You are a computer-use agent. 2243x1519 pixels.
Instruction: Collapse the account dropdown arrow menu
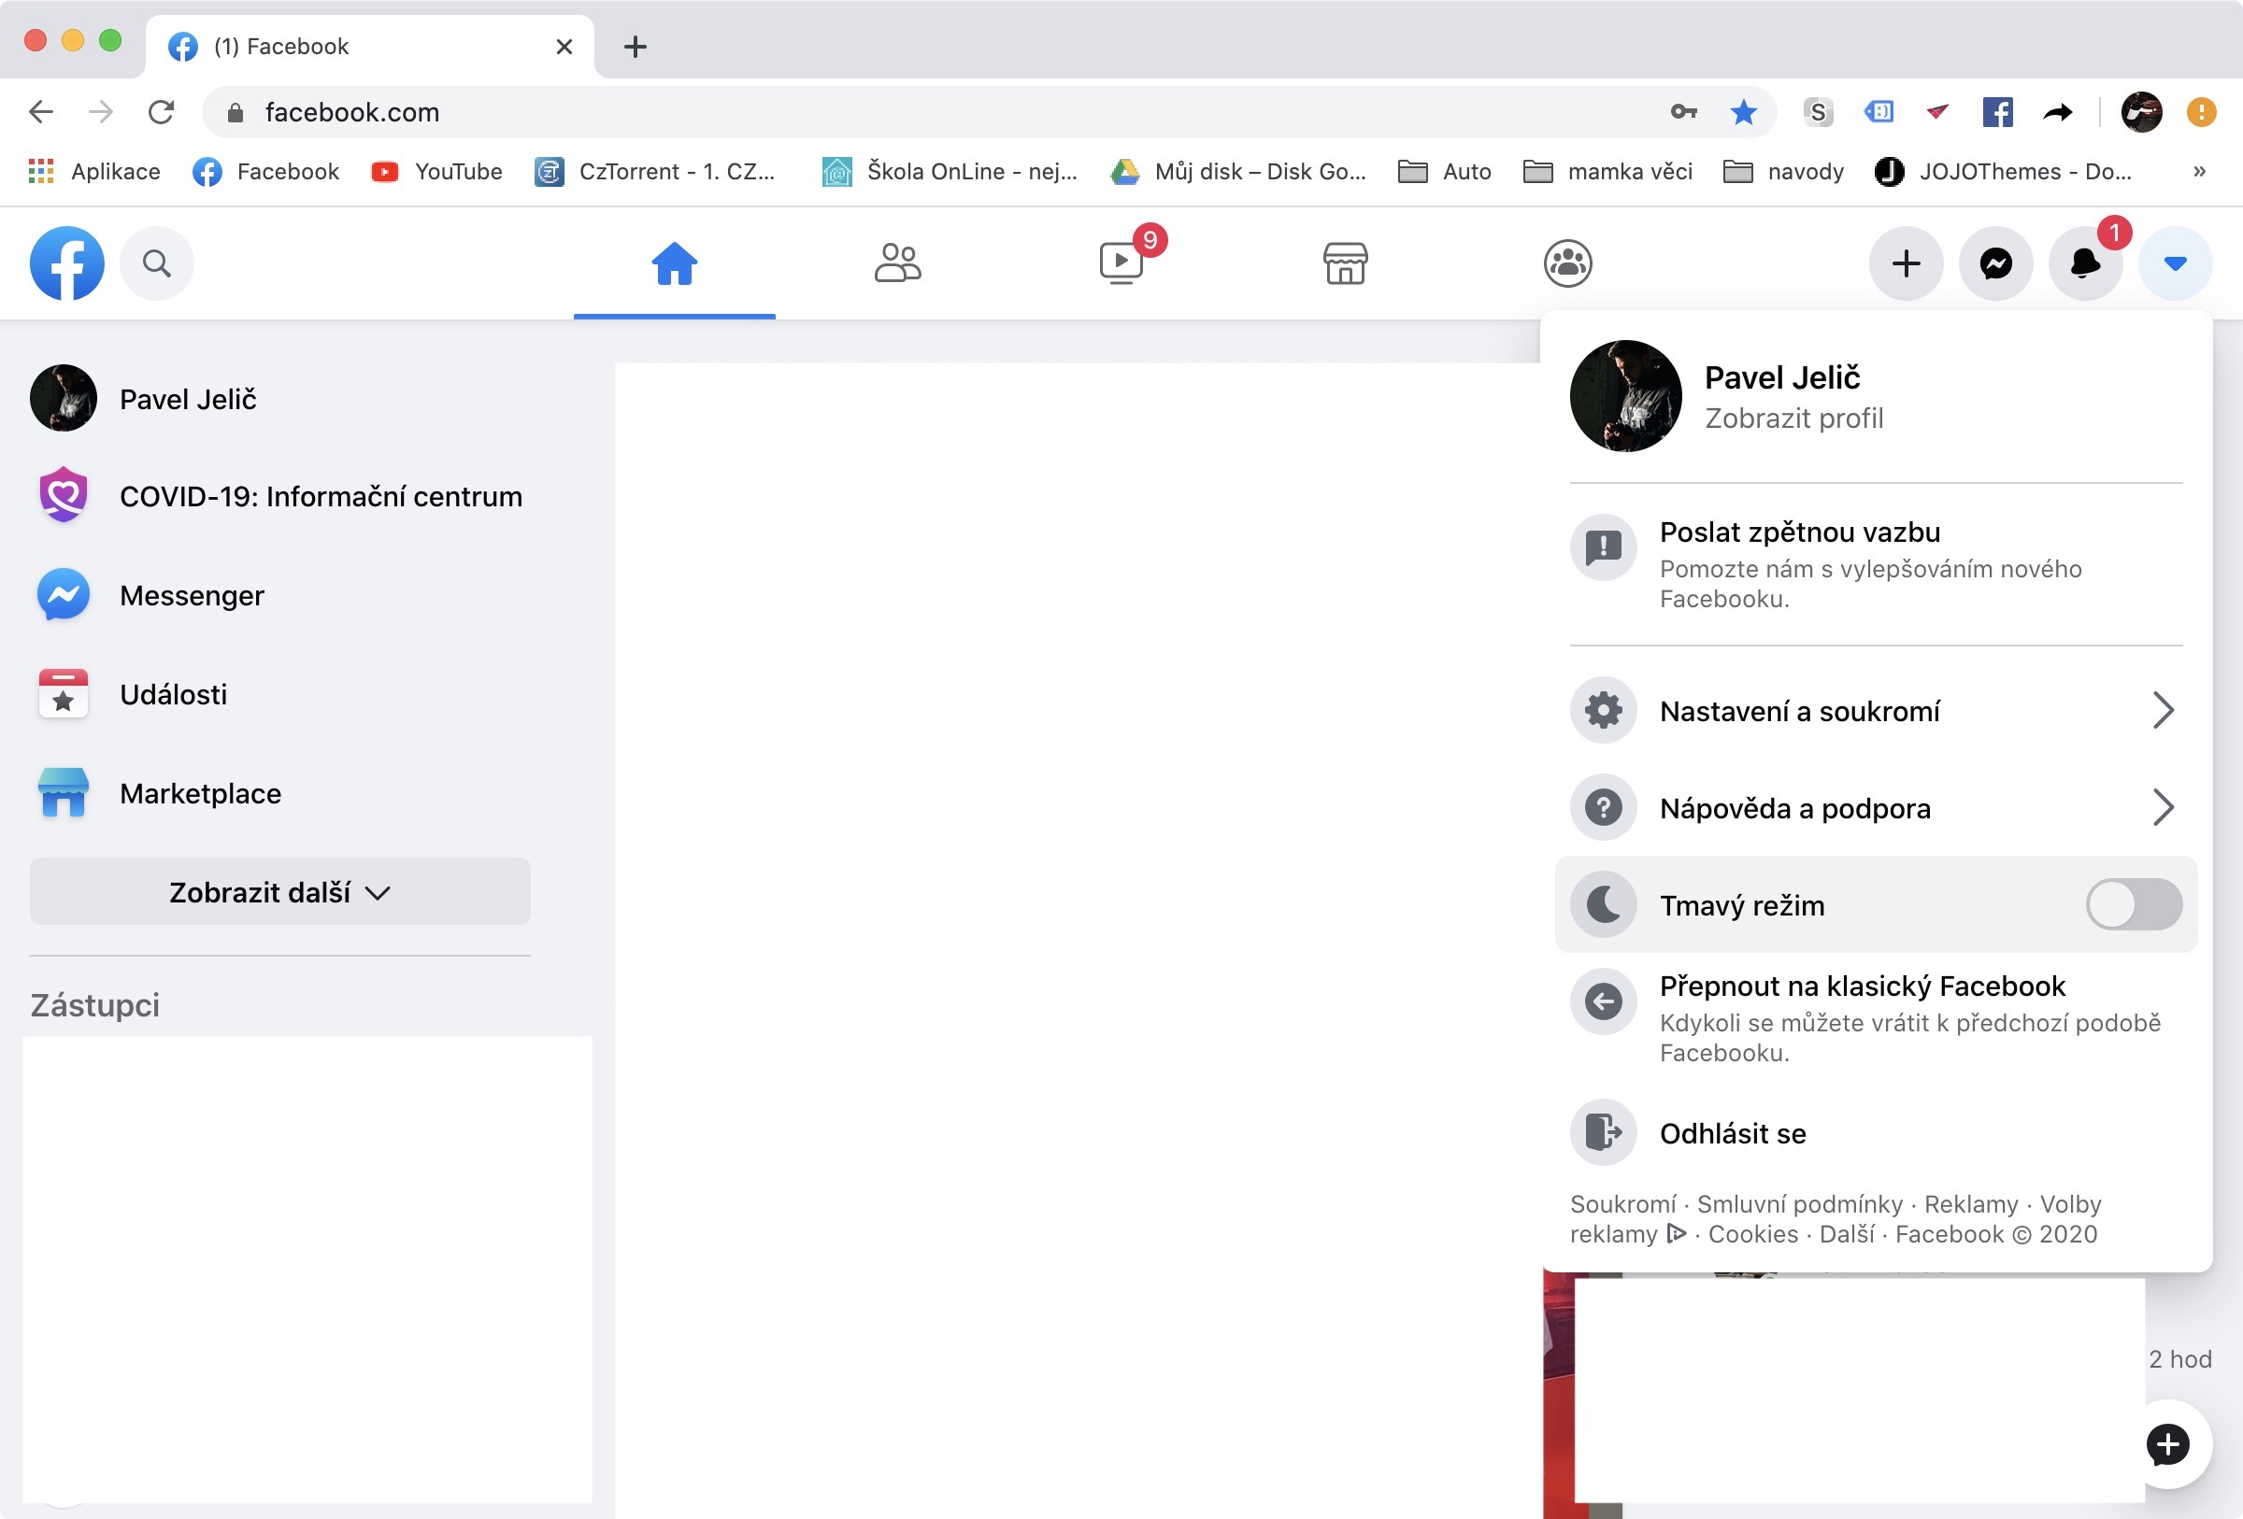(2175, 263)
